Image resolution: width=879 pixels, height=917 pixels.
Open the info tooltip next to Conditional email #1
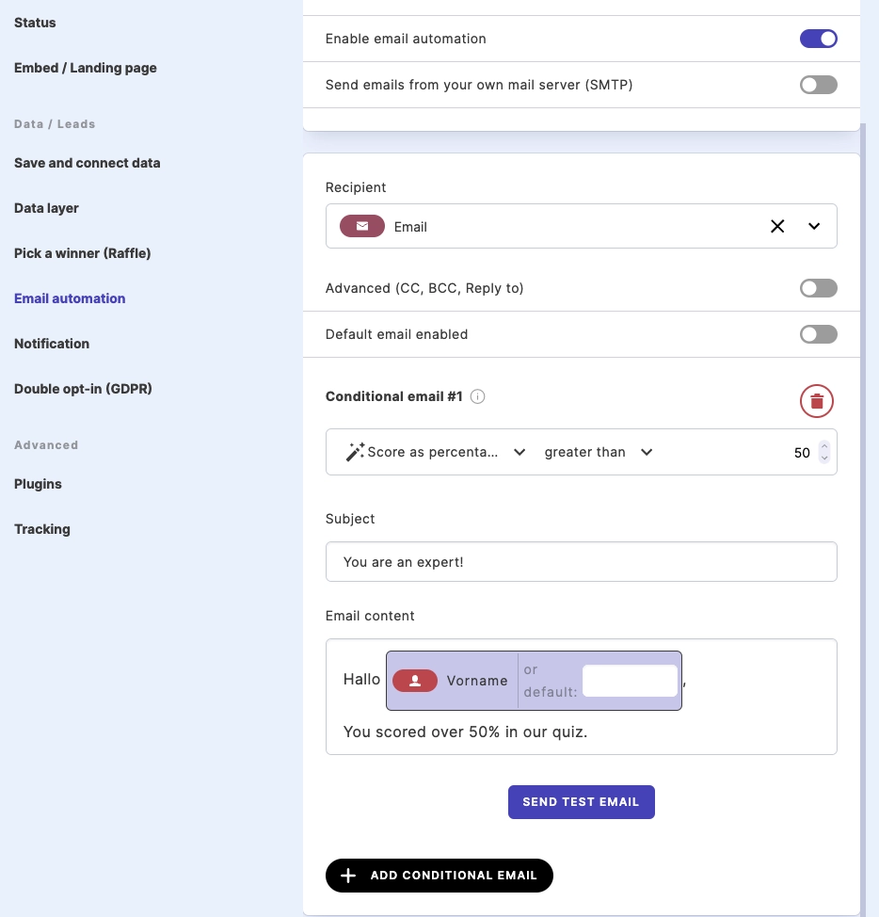point(477,396)
